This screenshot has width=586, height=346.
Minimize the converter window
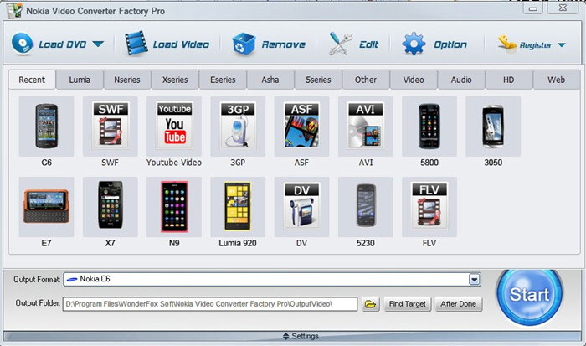[533, 8]
